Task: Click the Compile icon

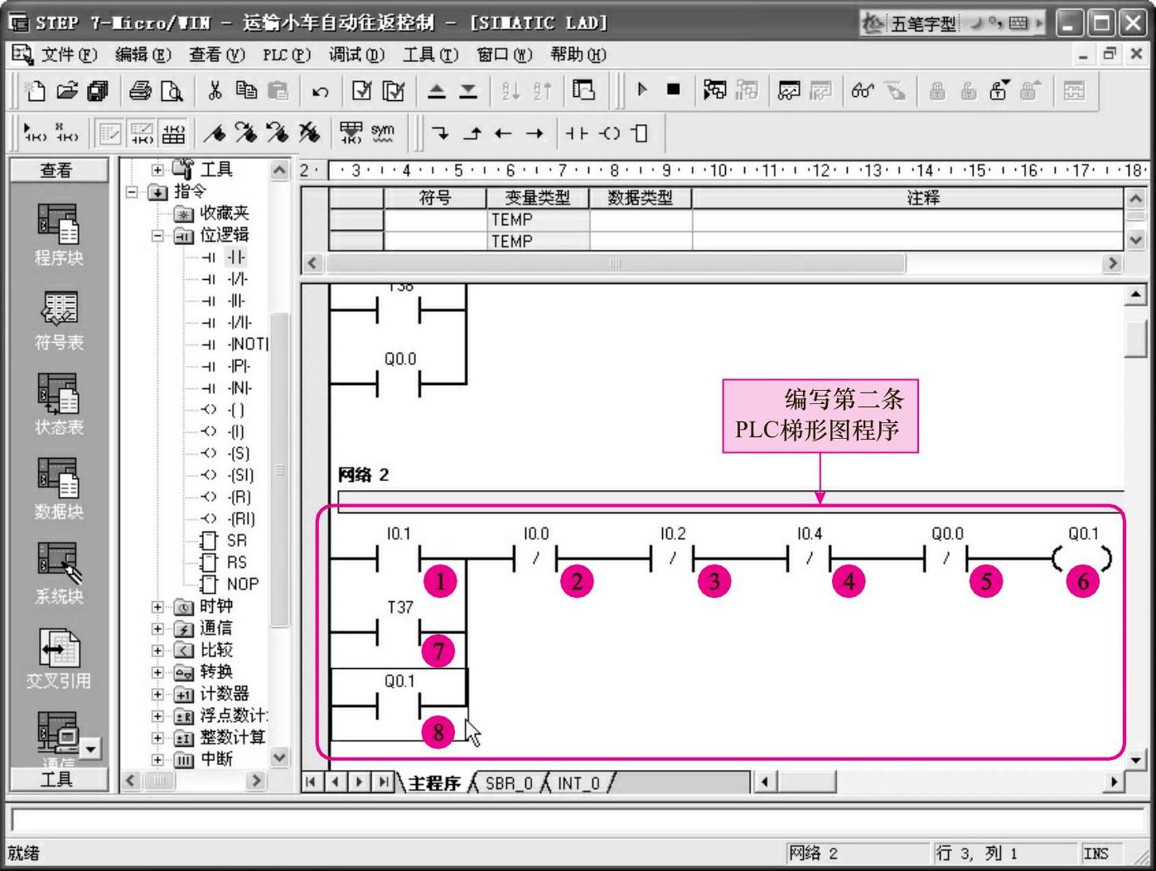Action: point(362,90)
